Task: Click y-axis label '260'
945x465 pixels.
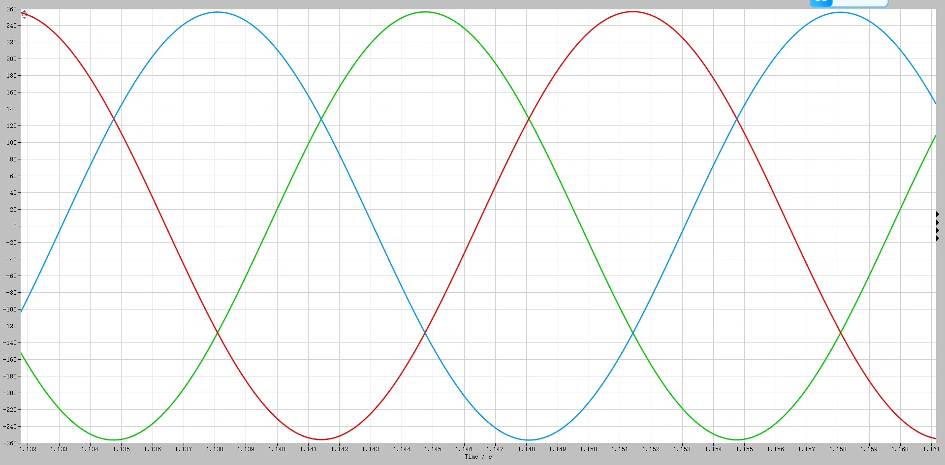Action: click(x=11, y=9)
